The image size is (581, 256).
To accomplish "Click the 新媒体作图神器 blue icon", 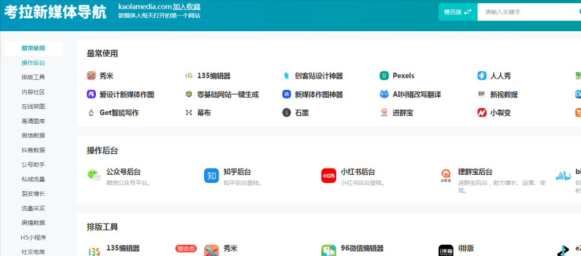I will tap(286, 94).
